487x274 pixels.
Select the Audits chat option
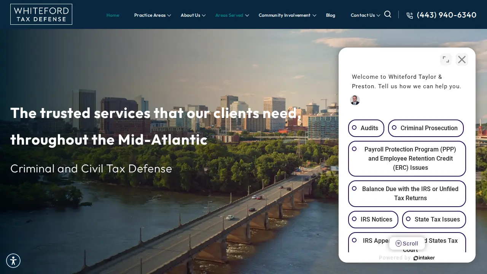[x=366, y=128]
